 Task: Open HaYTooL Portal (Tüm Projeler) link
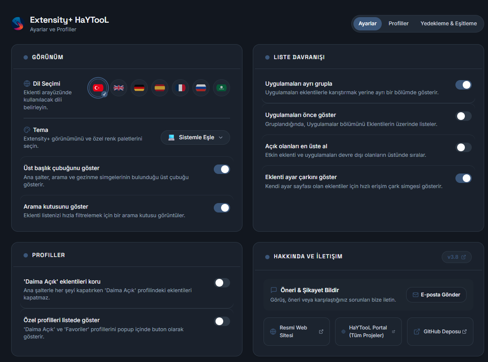point(368,332)
